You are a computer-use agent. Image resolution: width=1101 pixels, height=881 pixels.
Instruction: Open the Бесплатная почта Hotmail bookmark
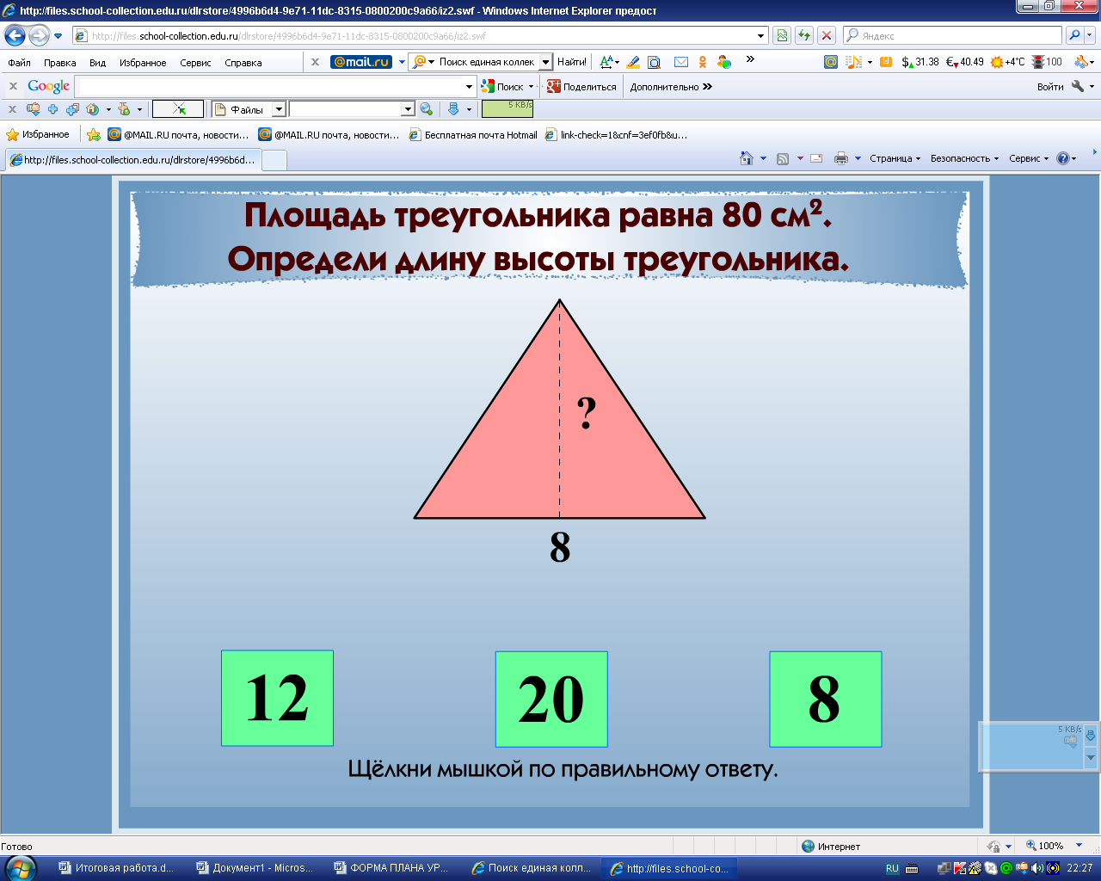pos(473,135)
